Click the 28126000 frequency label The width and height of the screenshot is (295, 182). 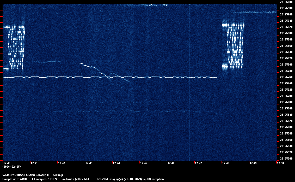(x=286, y=2)
